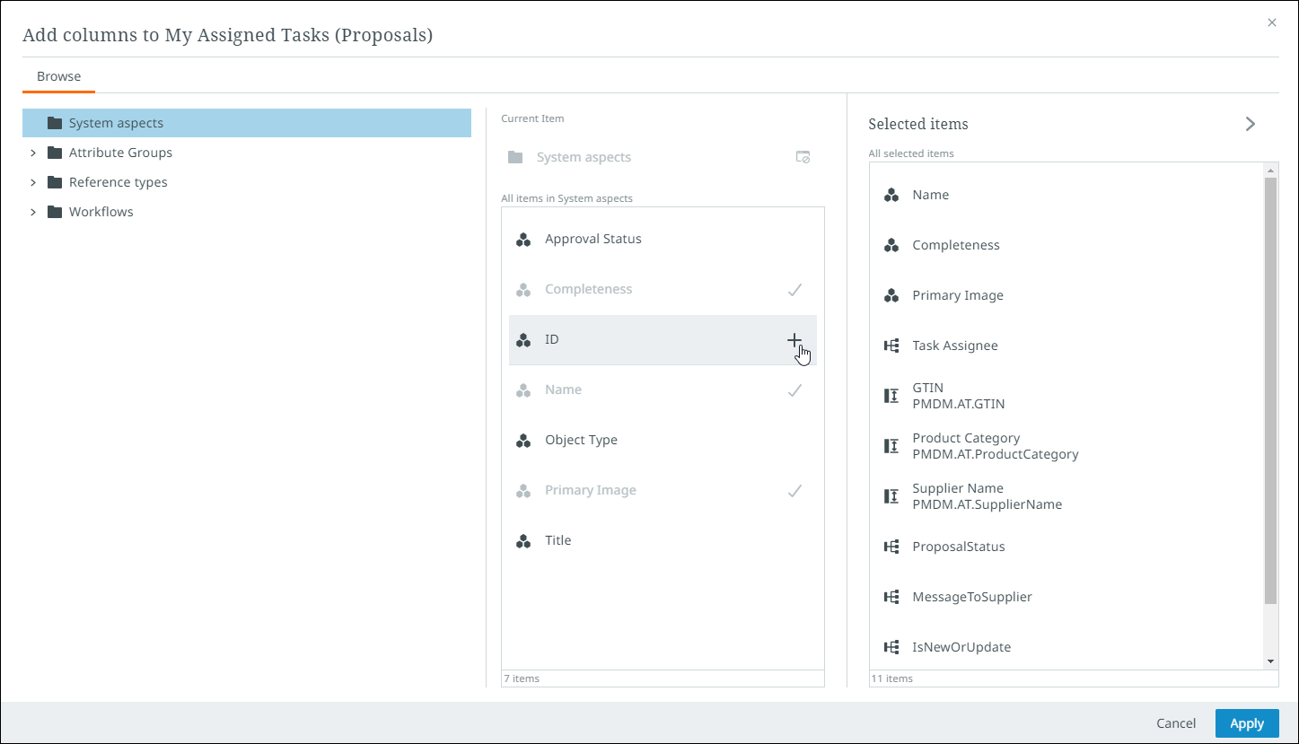Image resolution: width=1299 pixels, height=744 pixels.
Task: Cancel the add columns dialog
Action: point(1175,723)
